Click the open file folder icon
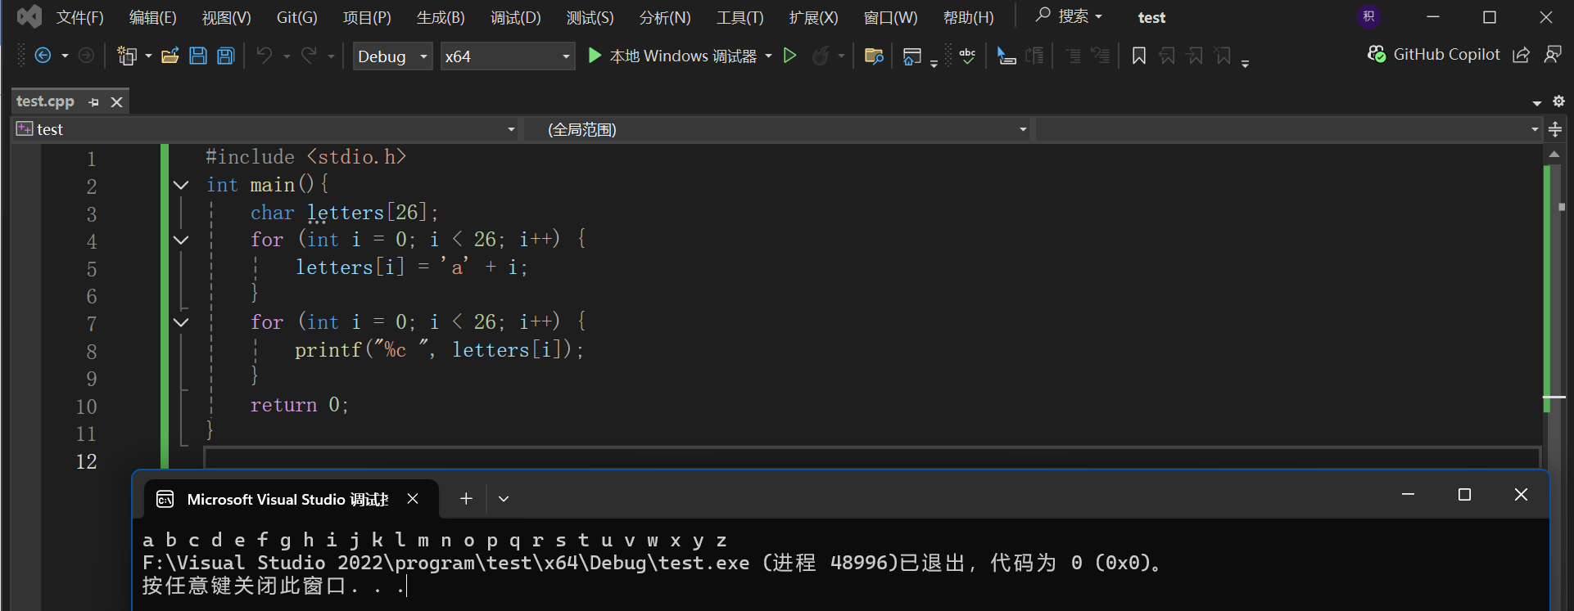 [x=170, y=56]
